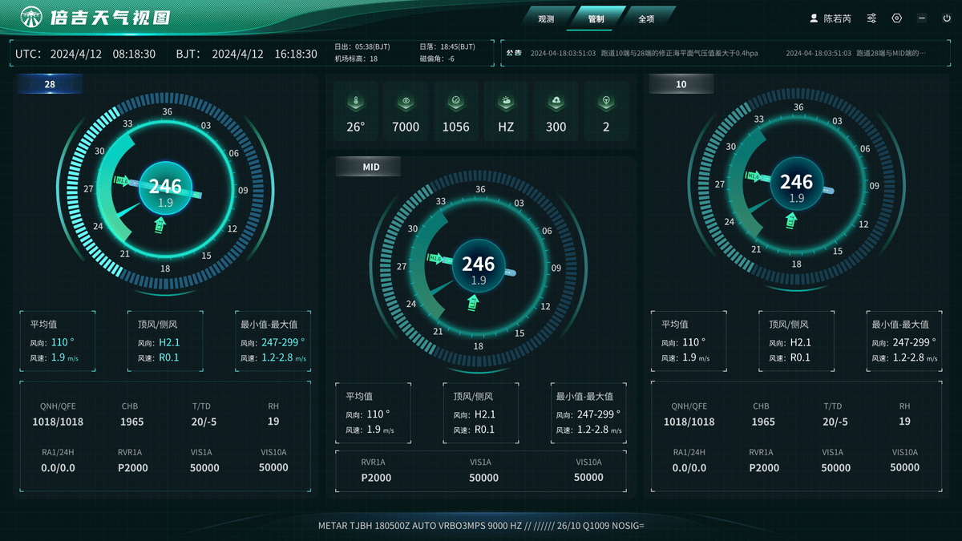Image resolution: width=962 pixels, height=541 pixels.
Task: Open the first 公告 announcement about 0.4hpa
Action: tap(644, 54)
